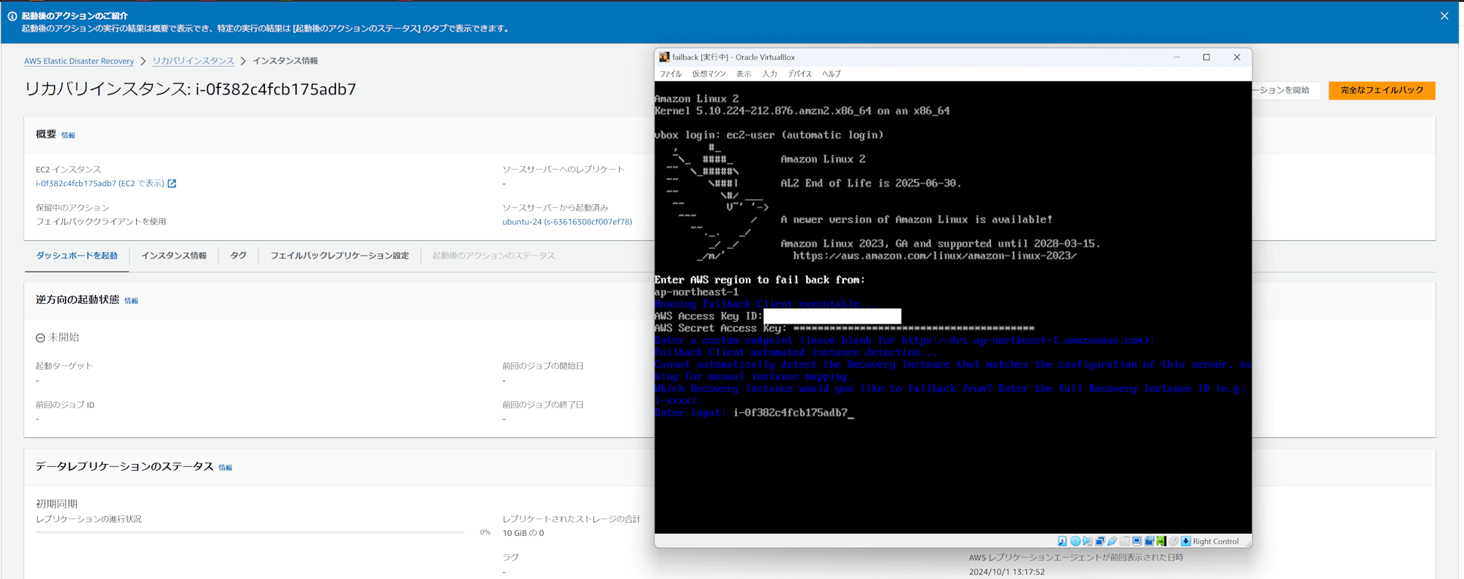Screen dimensions: 1464x579
Task: Click the フェイルバッククライアントを使用 text
Action: (x=101, y=222)
